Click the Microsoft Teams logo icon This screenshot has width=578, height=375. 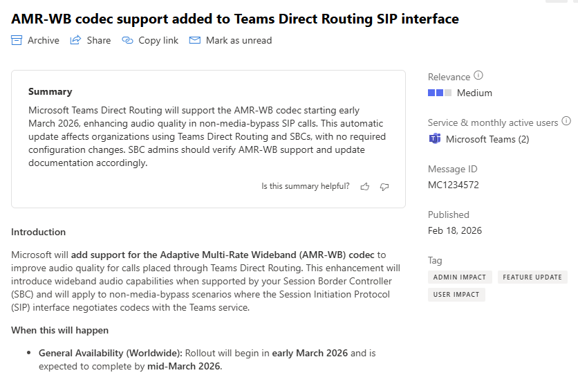click(x=434, y=139)
